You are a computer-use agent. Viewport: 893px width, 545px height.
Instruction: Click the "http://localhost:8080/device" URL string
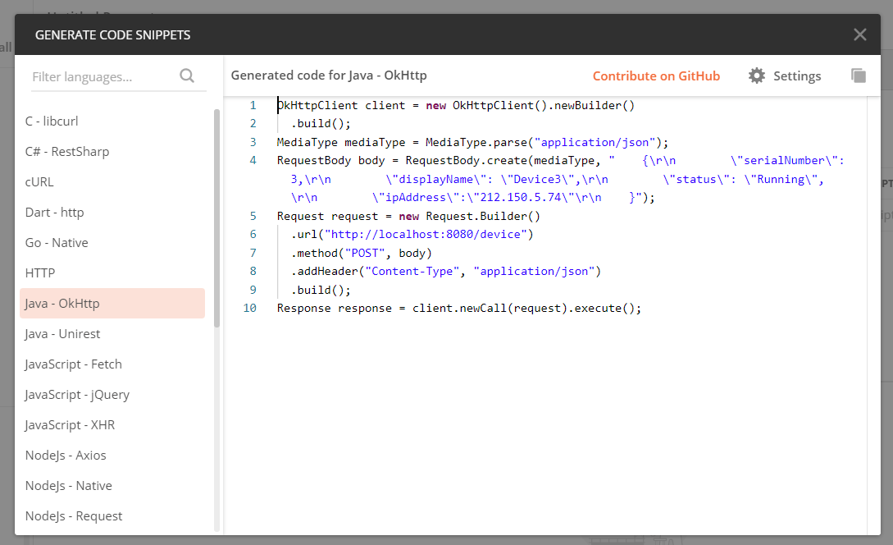pyautogui.click(x=426, y=234)
